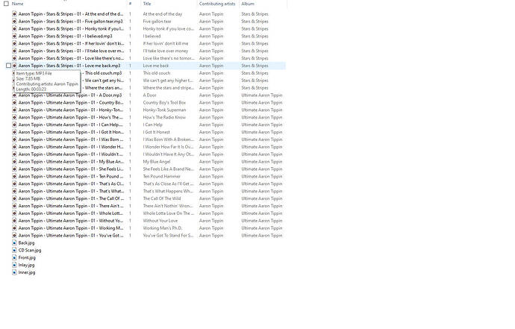Screen dimensions: 515x329
Task: Click the MP3 icon of A Door.mp3
Action: coord(14,95)
